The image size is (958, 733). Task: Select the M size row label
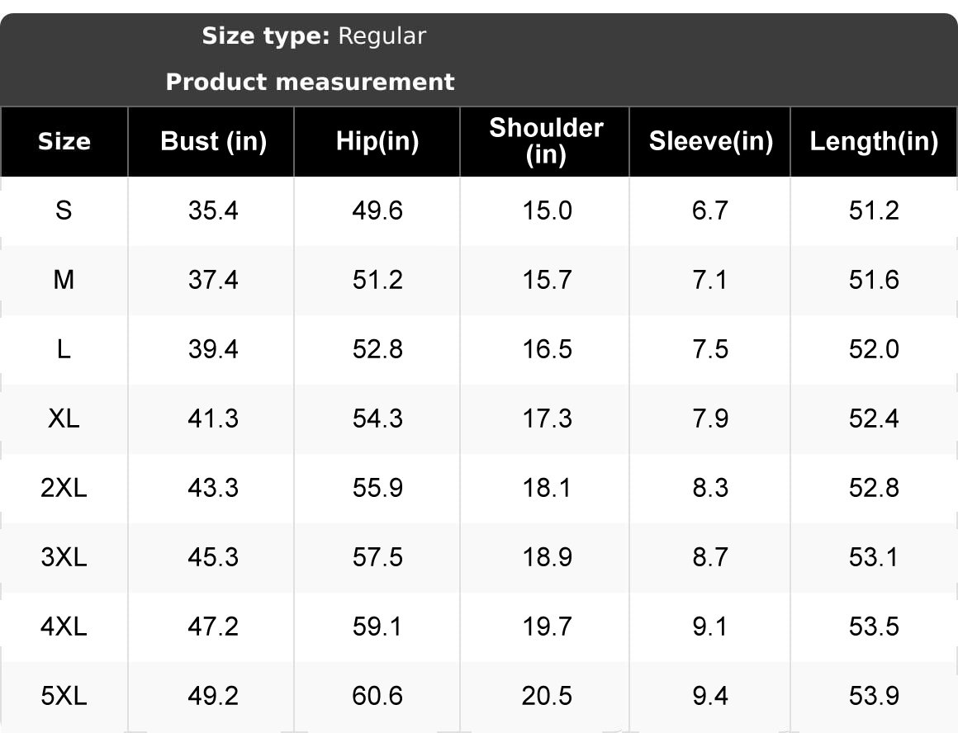coord(64,280)
